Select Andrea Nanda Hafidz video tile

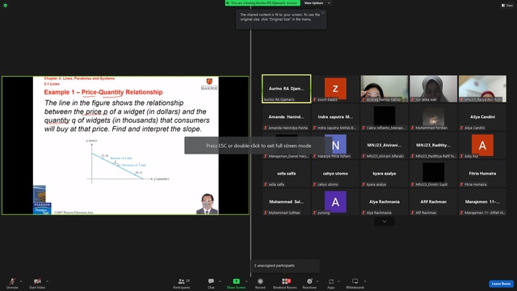[385, 89]
